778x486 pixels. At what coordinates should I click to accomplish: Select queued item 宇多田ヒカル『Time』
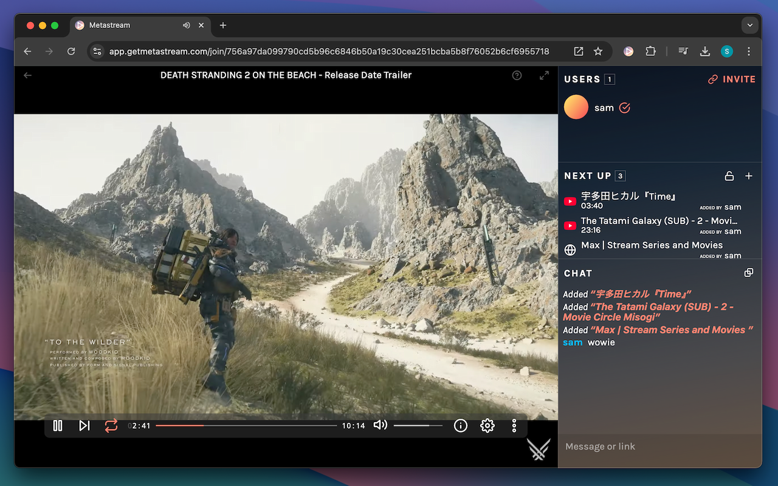pos(659,200)
